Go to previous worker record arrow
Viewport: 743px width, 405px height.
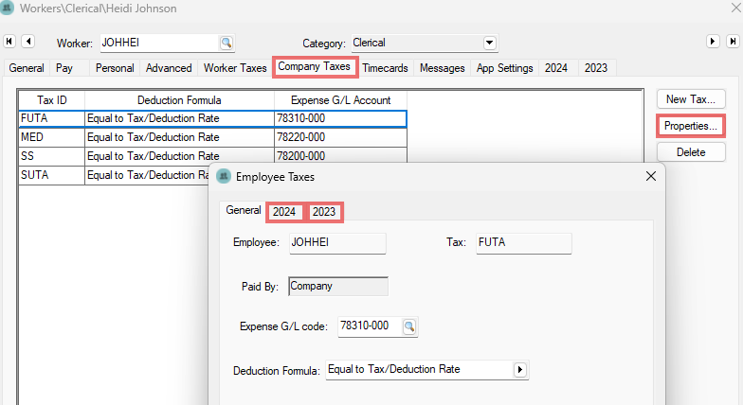tap(28, 42)
